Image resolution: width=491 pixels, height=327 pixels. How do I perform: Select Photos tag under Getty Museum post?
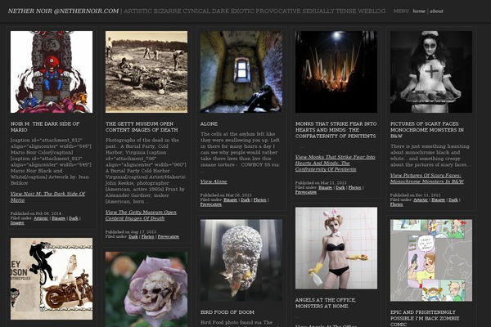[x=148, y=237]
